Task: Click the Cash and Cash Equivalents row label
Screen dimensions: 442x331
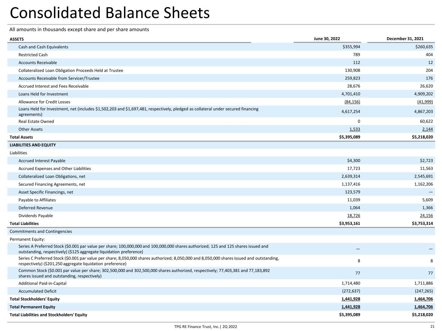Action: click(x=43, y=47)
